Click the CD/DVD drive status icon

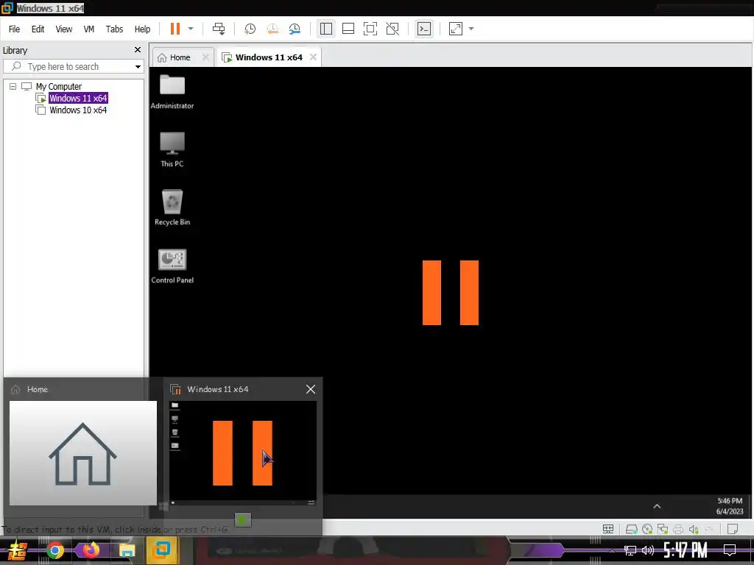click(647, 529)
